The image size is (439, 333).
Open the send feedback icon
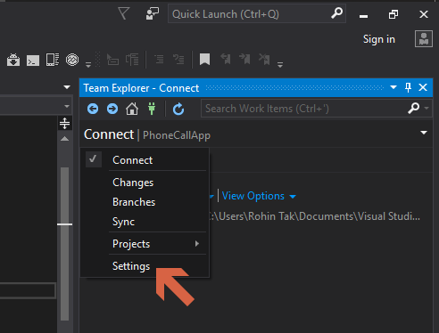153,13
